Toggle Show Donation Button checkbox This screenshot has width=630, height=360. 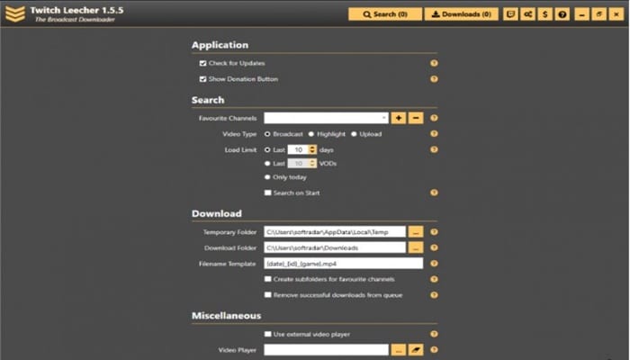click(x=202, y=79)
